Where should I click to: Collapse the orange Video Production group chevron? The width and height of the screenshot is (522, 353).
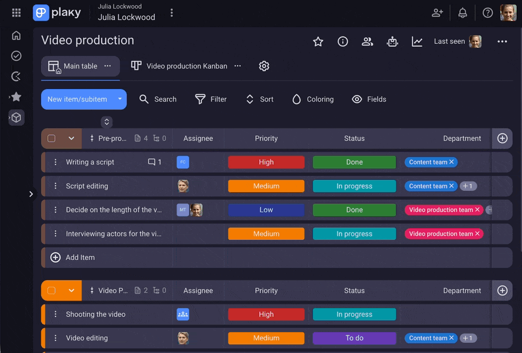click(71, 291)
